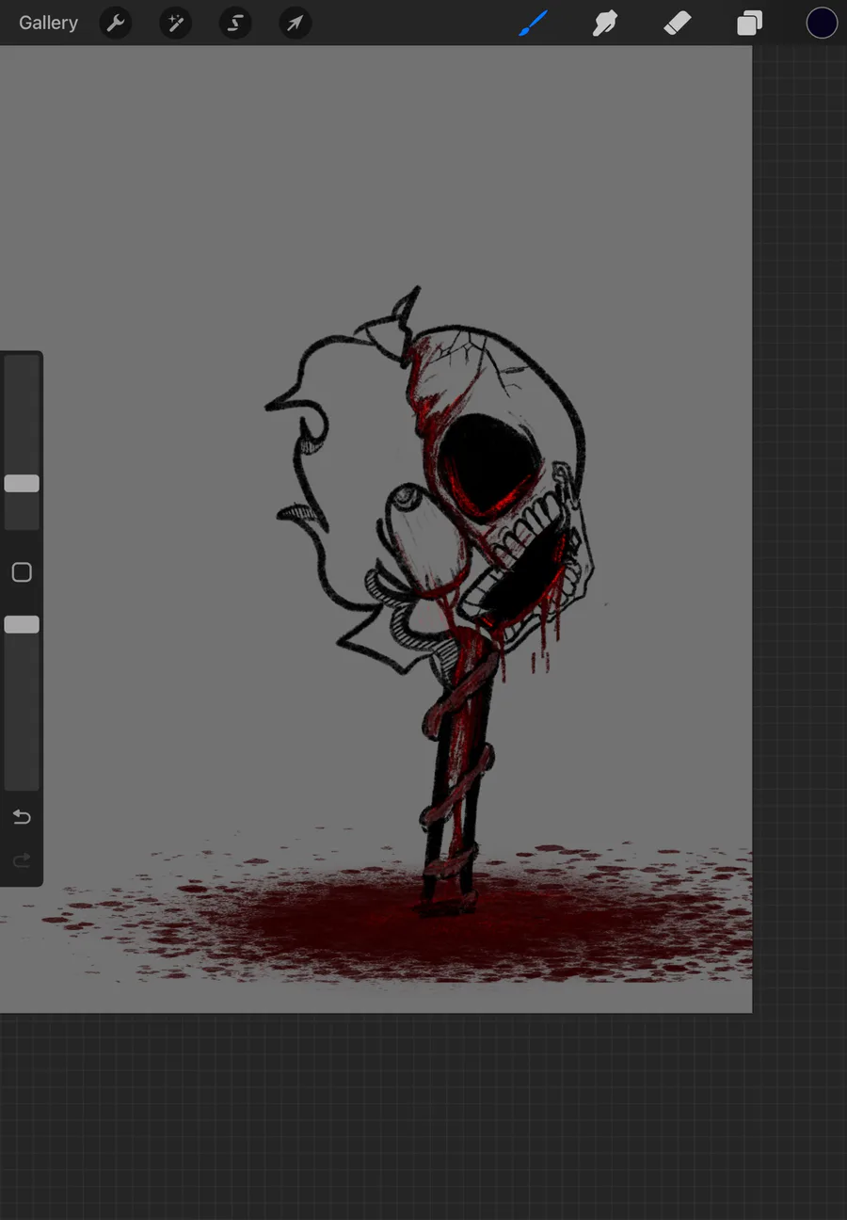Select the Eraser tool
Image resolution: width=847 pixels, height=1220 pixels.
(x=678, y=23)
